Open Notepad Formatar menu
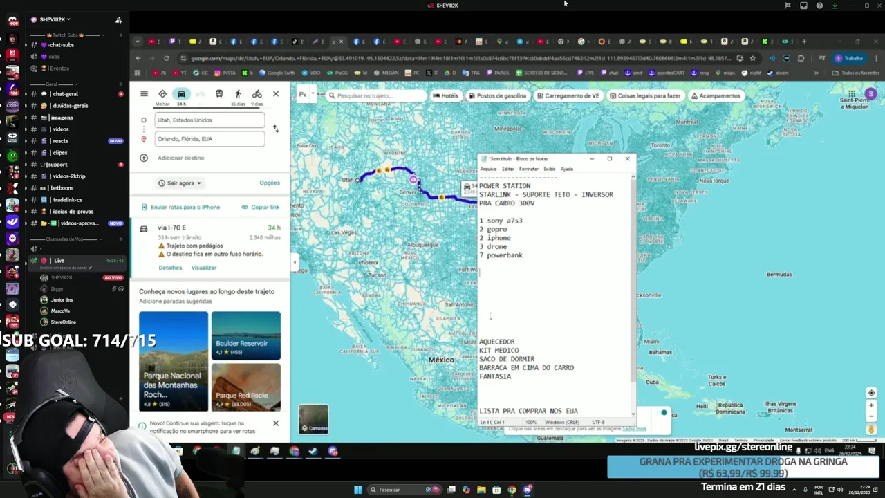This screenshot has height=498, width=885. pyautogui.click(x=529, y=169)
